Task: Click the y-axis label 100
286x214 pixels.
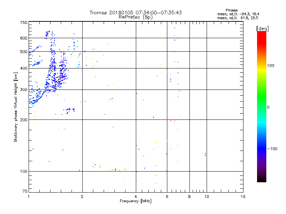Action: tap(24, 172)
